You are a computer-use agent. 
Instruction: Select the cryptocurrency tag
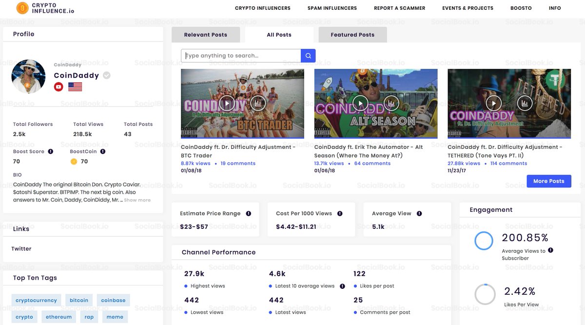click(x=36, y=300)
